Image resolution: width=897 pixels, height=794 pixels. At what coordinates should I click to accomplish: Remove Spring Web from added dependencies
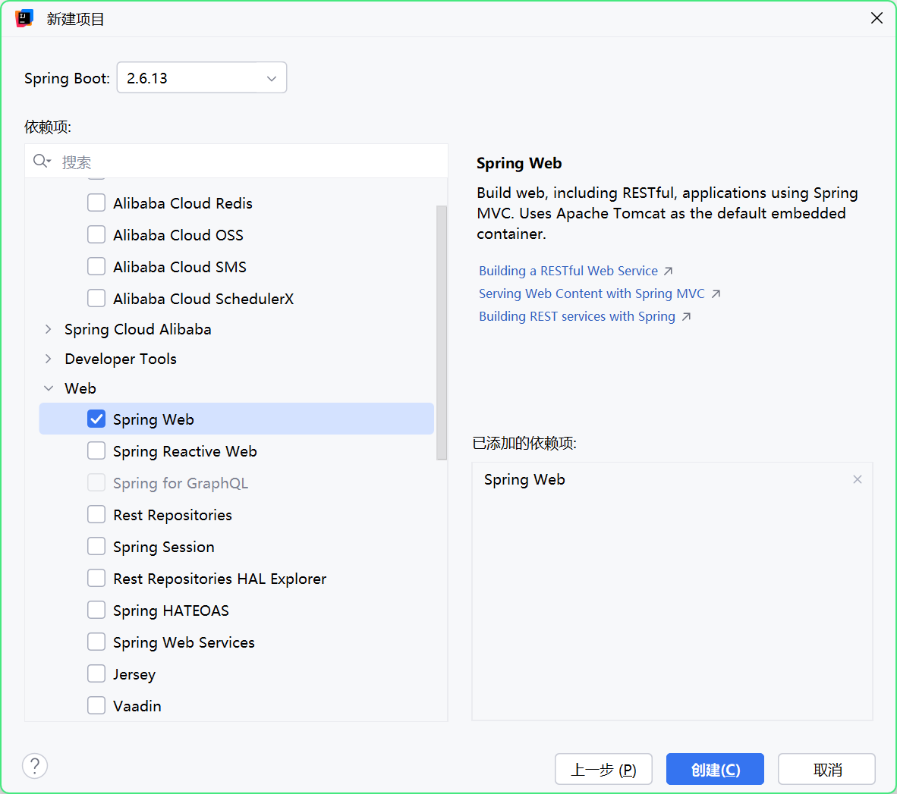point(858,479)
